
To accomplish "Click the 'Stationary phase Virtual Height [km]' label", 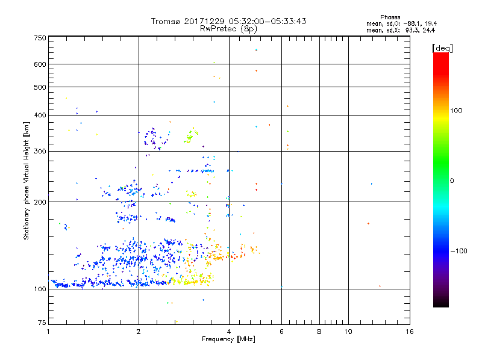I will (27, 180).
